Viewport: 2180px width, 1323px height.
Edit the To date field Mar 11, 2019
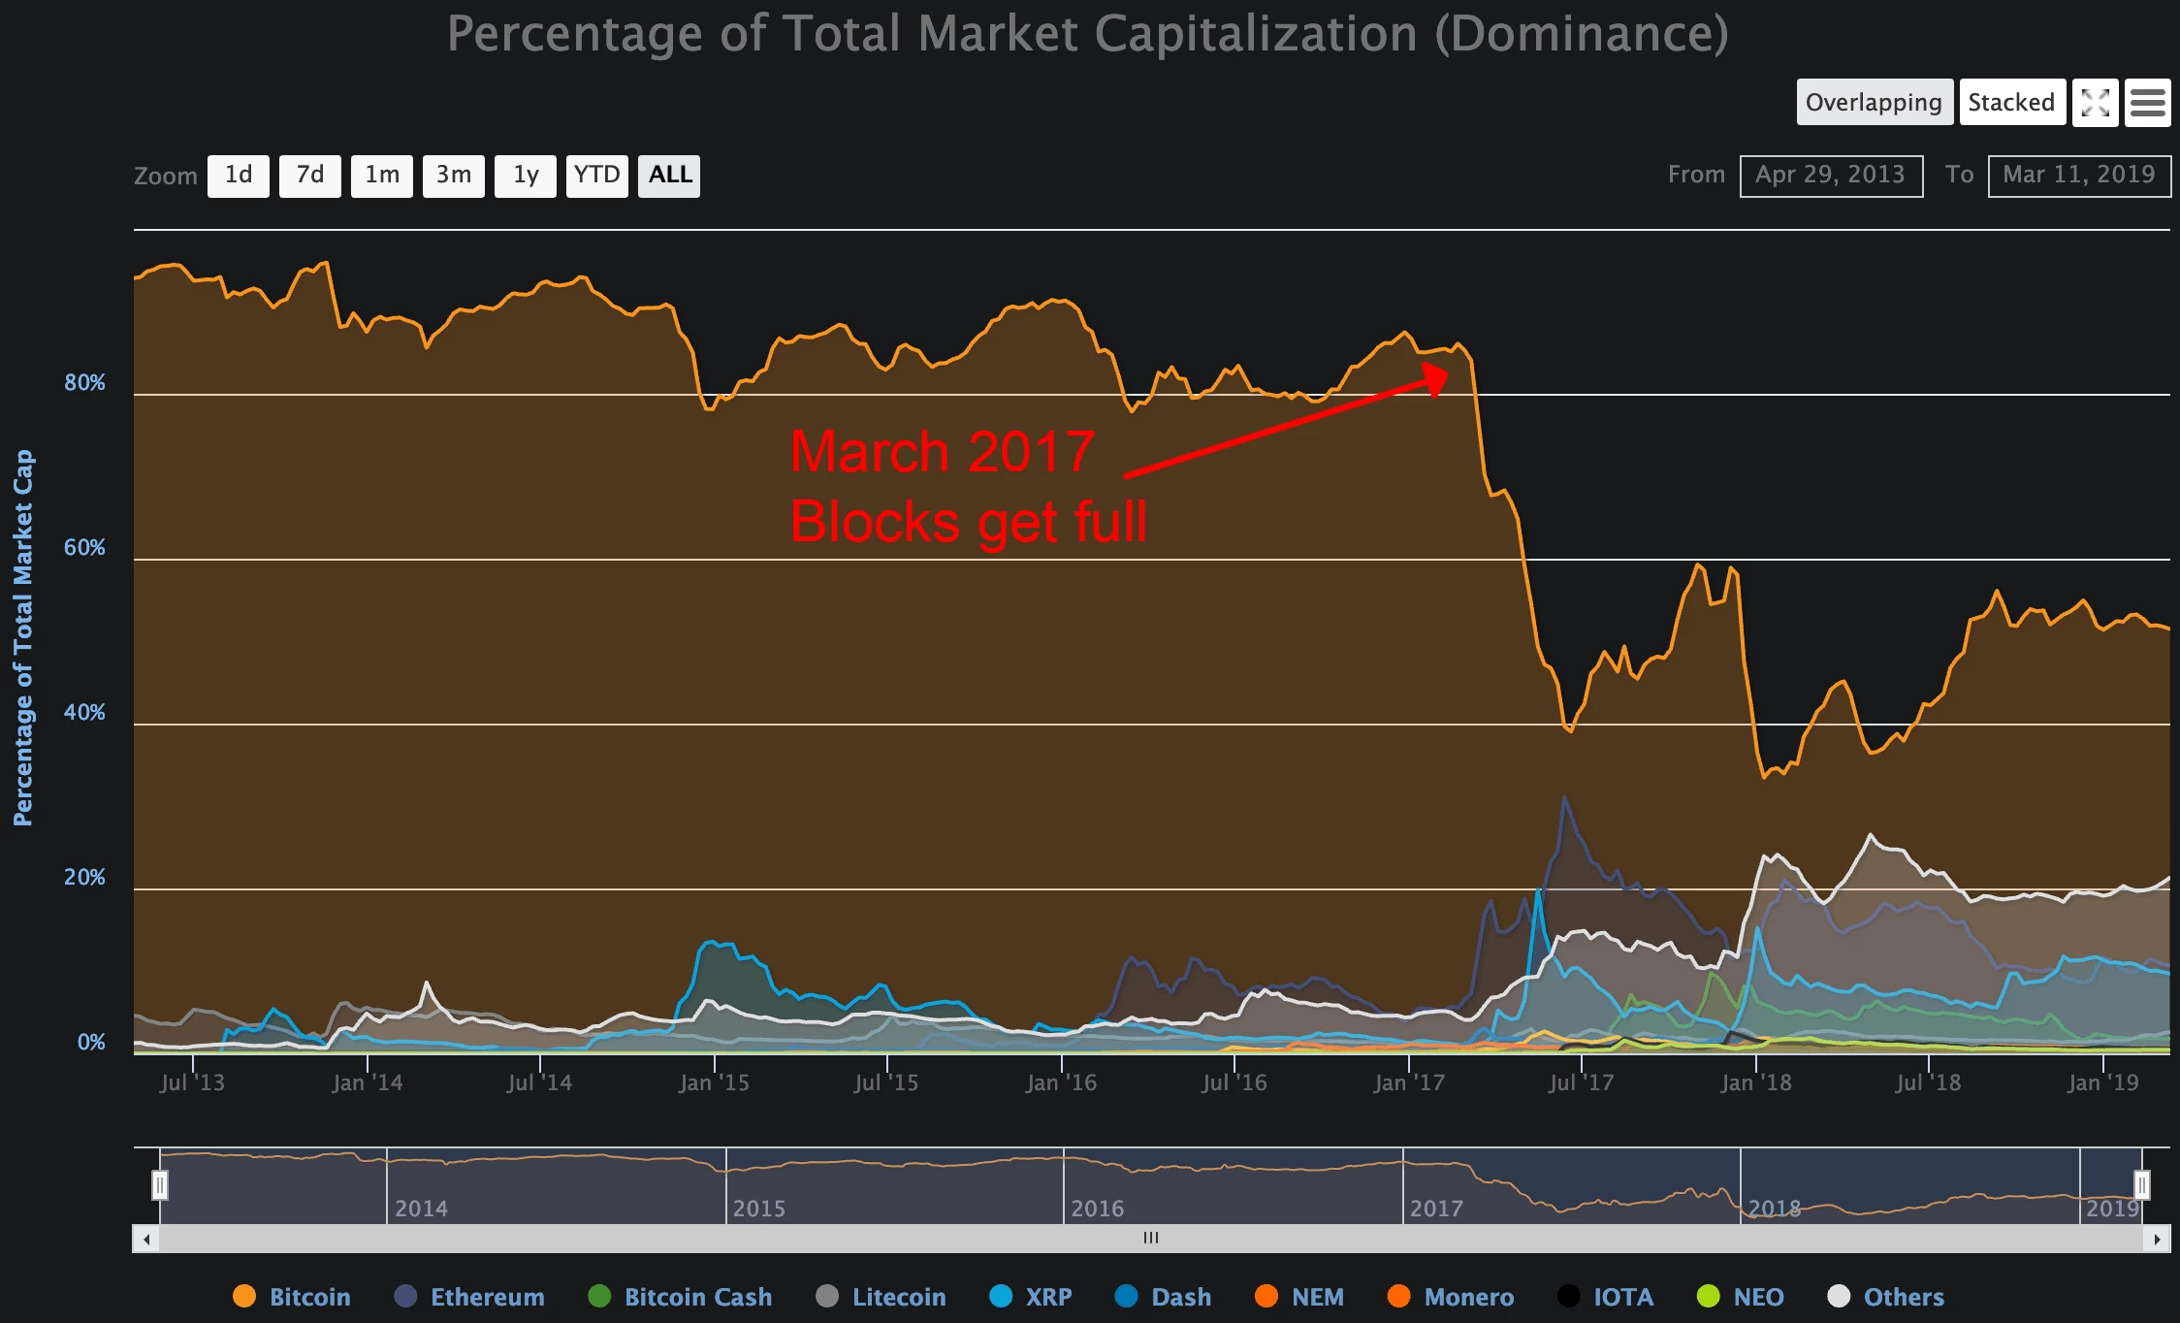(x=2079, y=176)
